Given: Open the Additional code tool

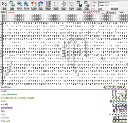Looking at the screenshot, I should (48, 4).
